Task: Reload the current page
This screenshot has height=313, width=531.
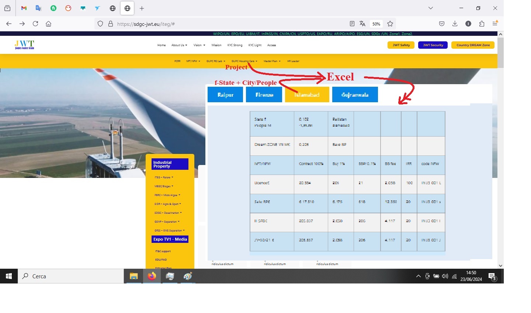Action: coord(35,24)
